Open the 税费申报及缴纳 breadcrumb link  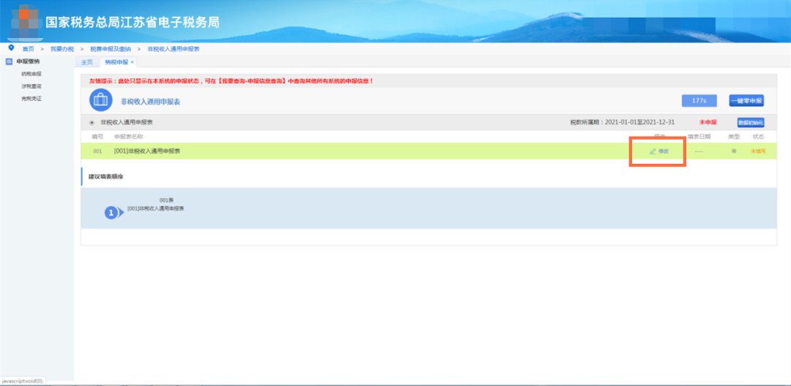[x=111, y=49]
